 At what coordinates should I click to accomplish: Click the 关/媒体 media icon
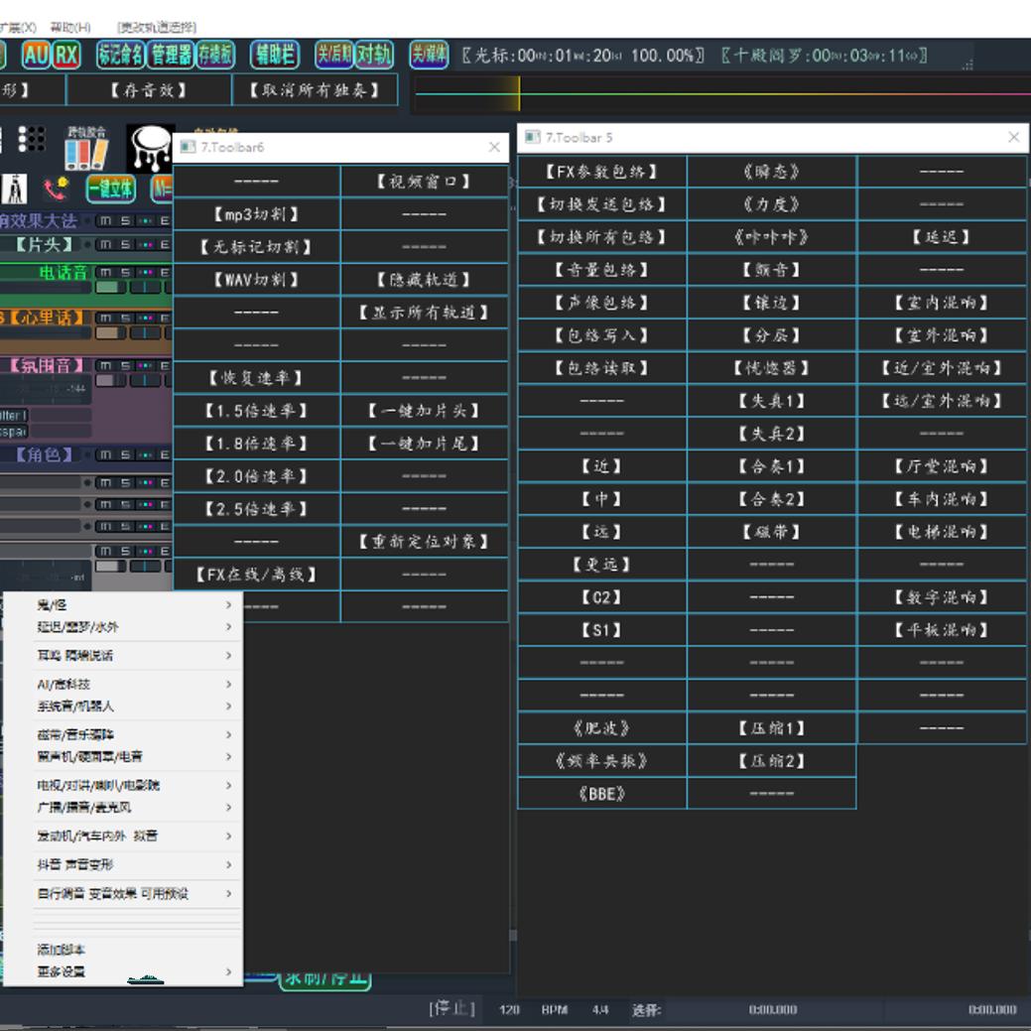pos(428,55)
